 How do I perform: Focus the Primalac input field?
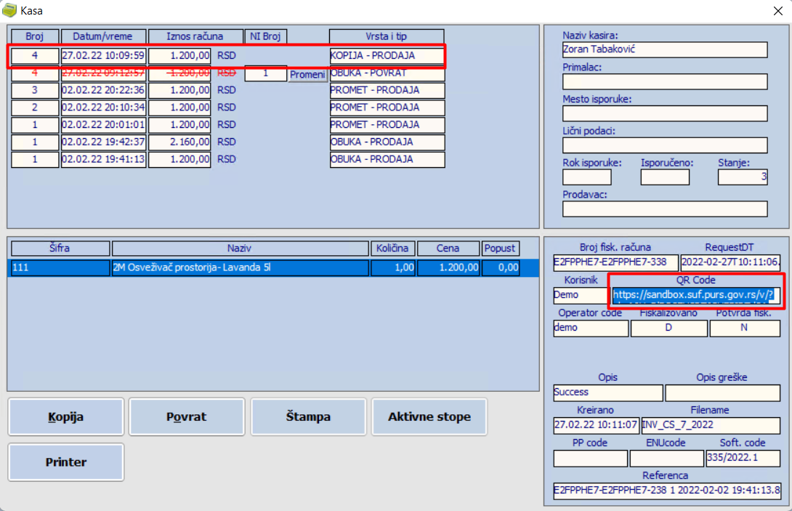[x=665, y=81]
